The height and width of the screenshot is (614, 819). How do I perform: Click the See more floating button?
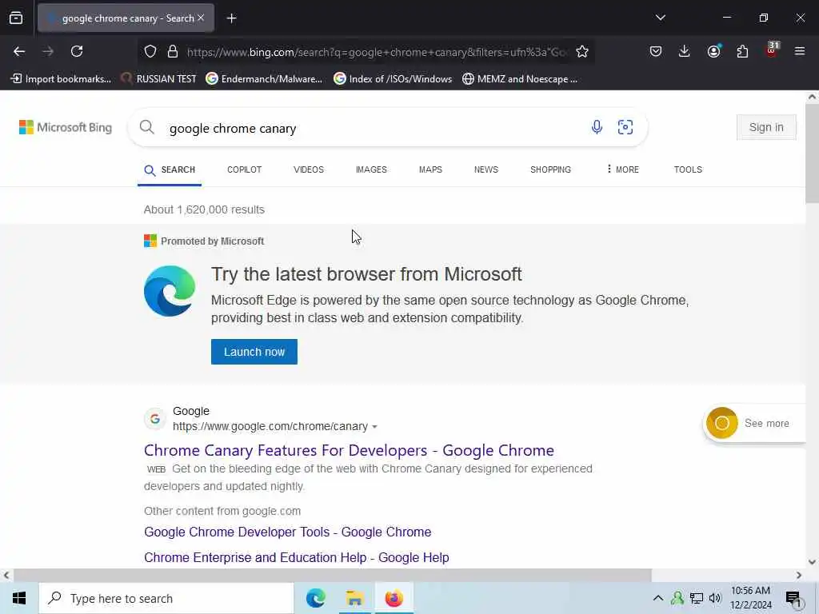[754, 423]
